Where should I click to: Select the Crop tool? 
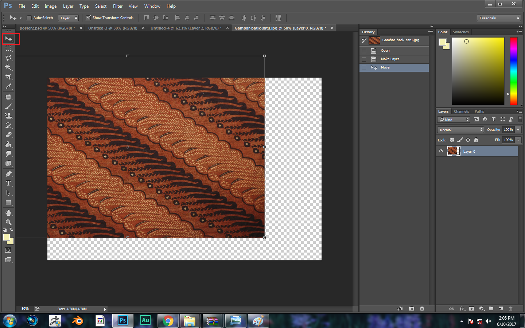click(x=8, y=77)
